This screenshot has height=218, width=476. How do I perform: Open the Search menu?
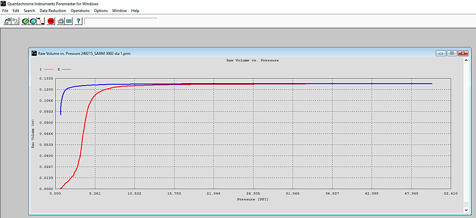(x=29, y=11)
